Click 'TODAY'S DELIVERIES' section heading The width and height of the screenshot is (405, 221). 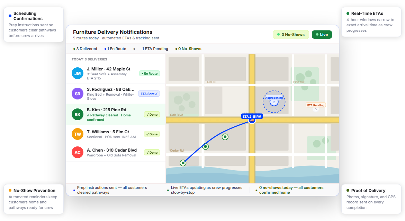(x=89, y=59)
